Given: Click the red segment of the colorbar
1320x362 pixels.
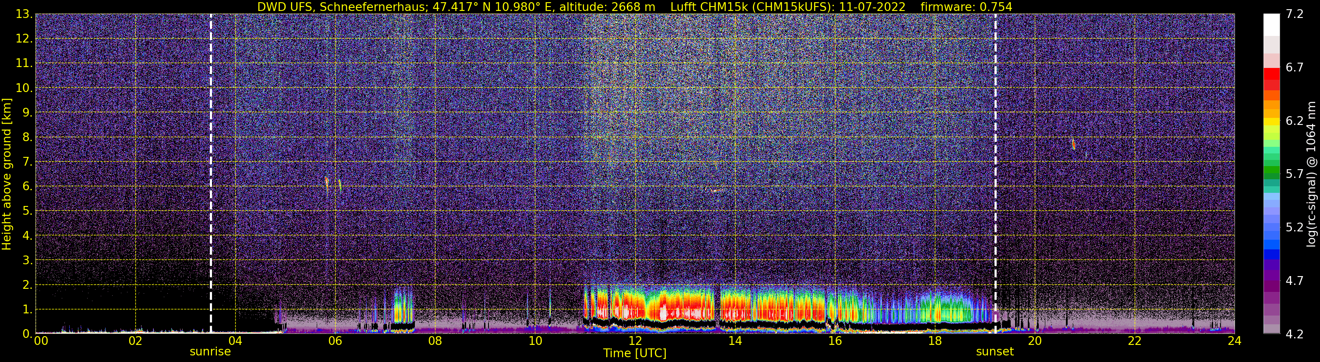Looking at the screenshot, I should (1271, 74).
